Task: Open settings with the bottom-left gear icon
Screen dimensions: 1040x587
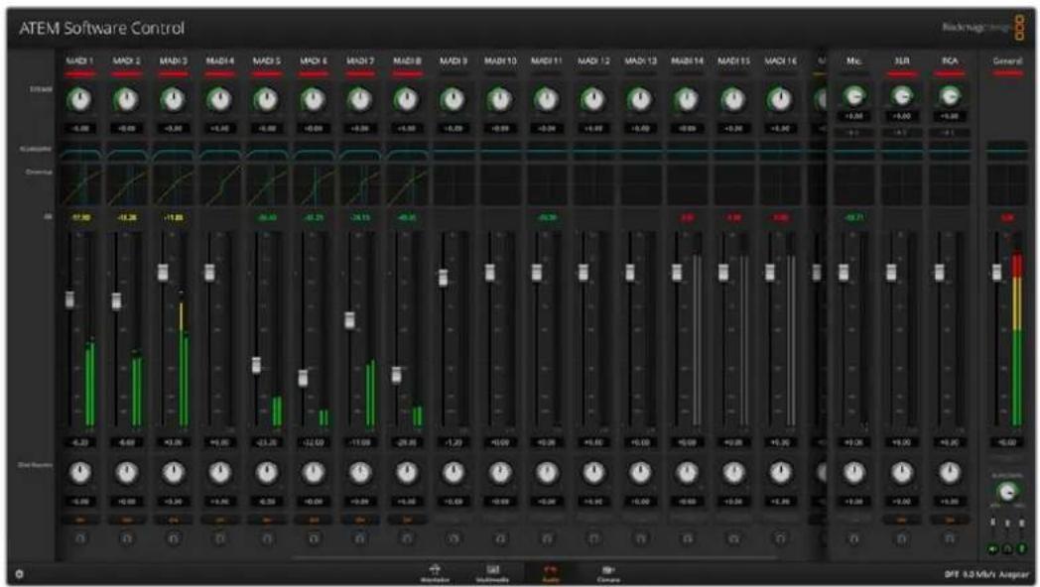Action: [x=19, y=574]
